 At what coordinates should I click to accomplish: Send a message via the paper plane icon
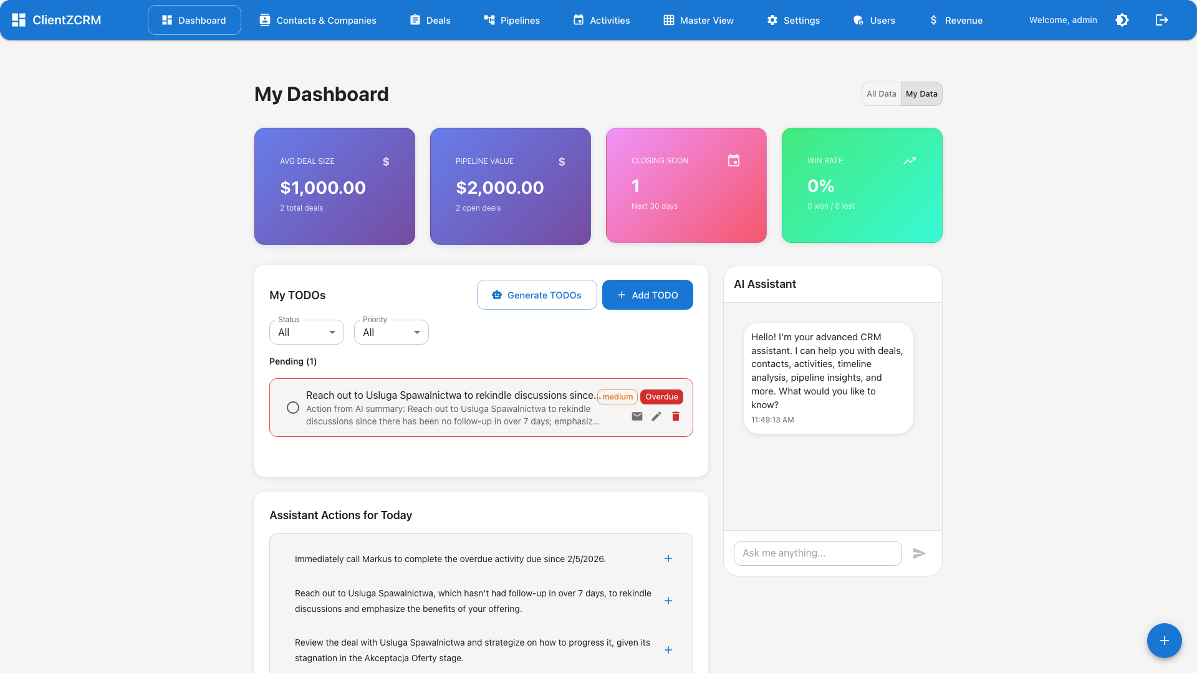click(x=920, y=553)
